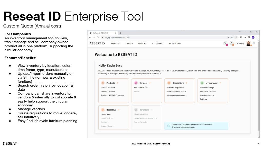263x148 pixels.
Task: Click the Requisitions card icon
Action: [x=169, y=83]
